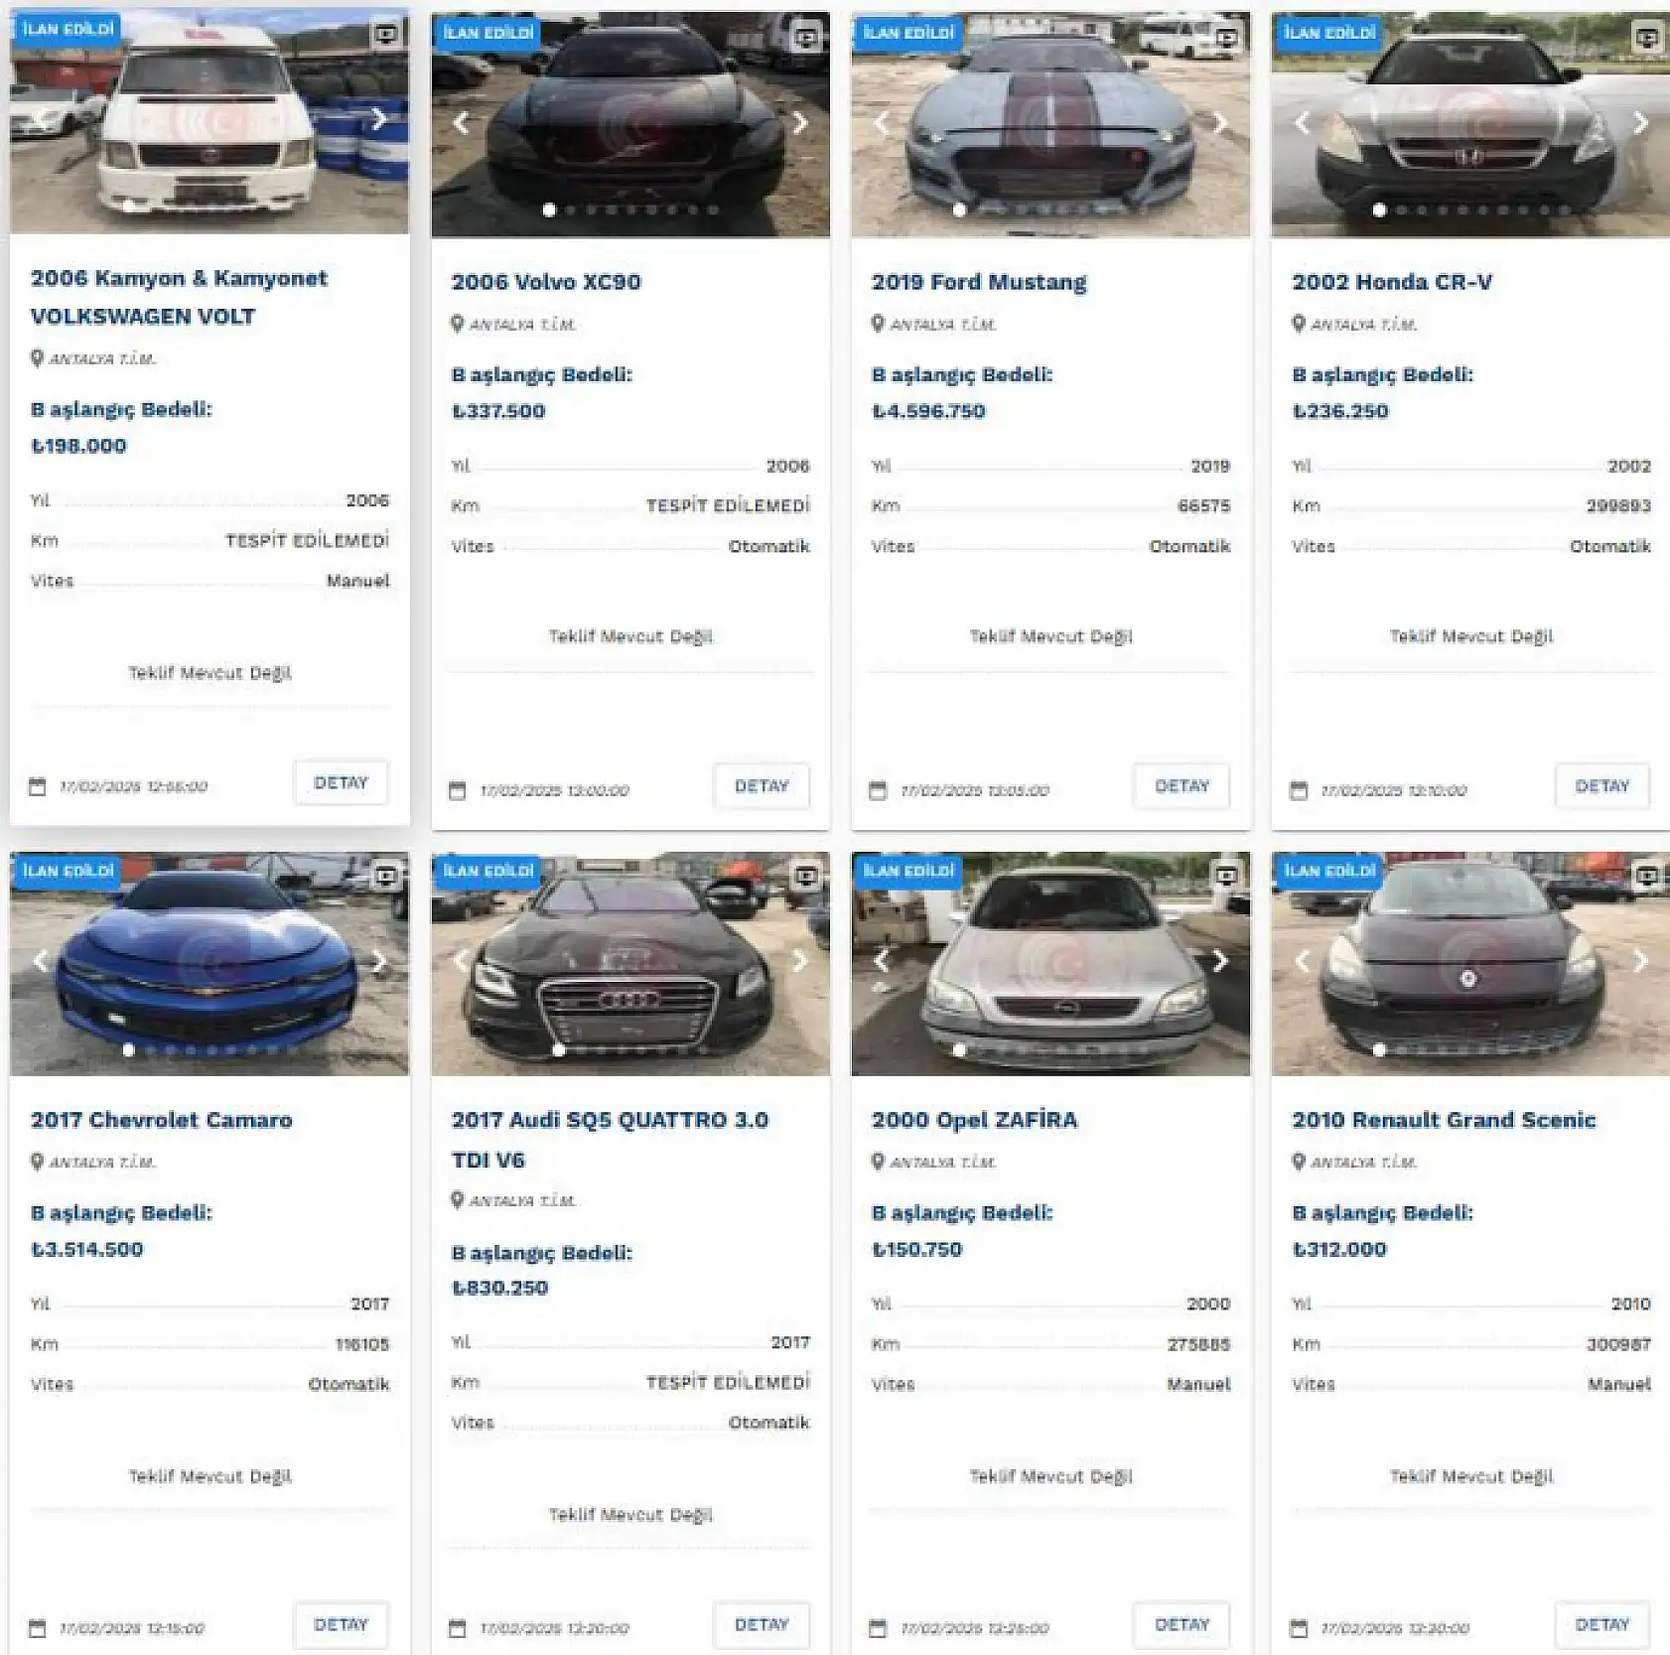Open DETAY for 2017 Chevrolet Camaro
1670x1655 pixels.
coord(341,1624)
